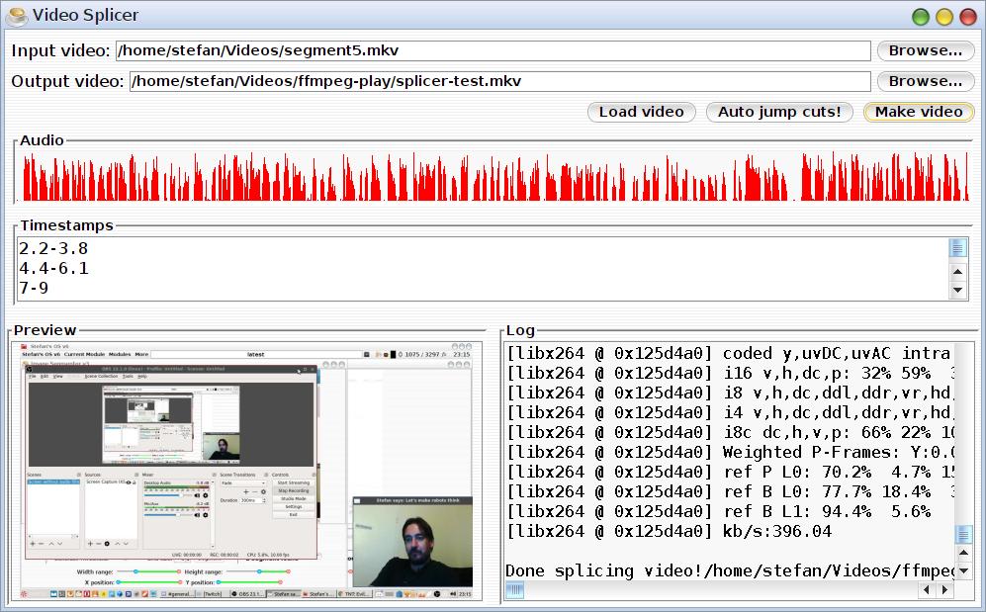
Task: Browse for the input video file
Action: click(925, 50)
